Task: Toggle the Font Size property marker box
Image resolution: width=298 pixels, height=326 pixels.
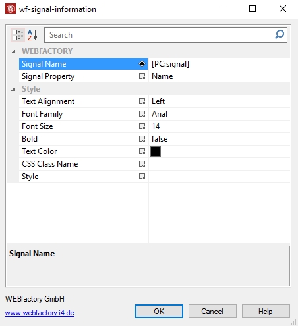Action: point(142,126)
